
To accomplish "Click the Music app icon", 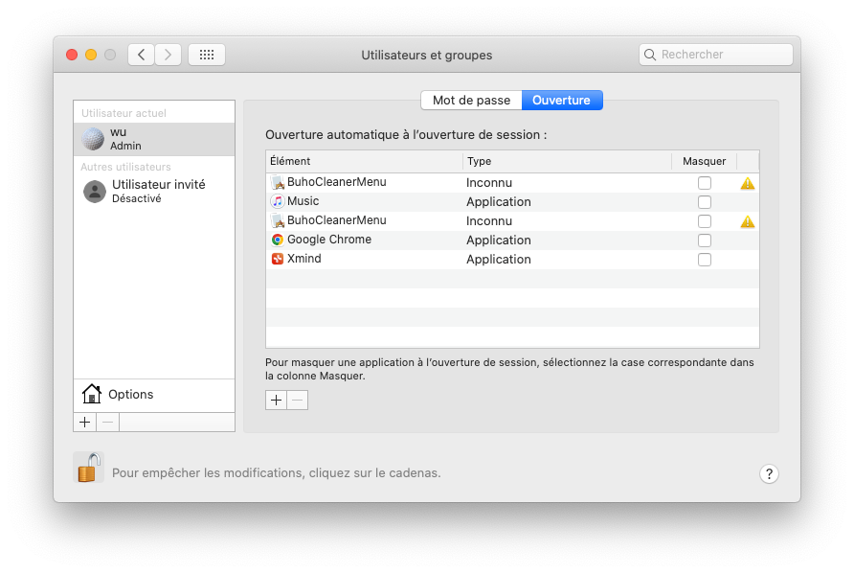I will pos(278,202).
